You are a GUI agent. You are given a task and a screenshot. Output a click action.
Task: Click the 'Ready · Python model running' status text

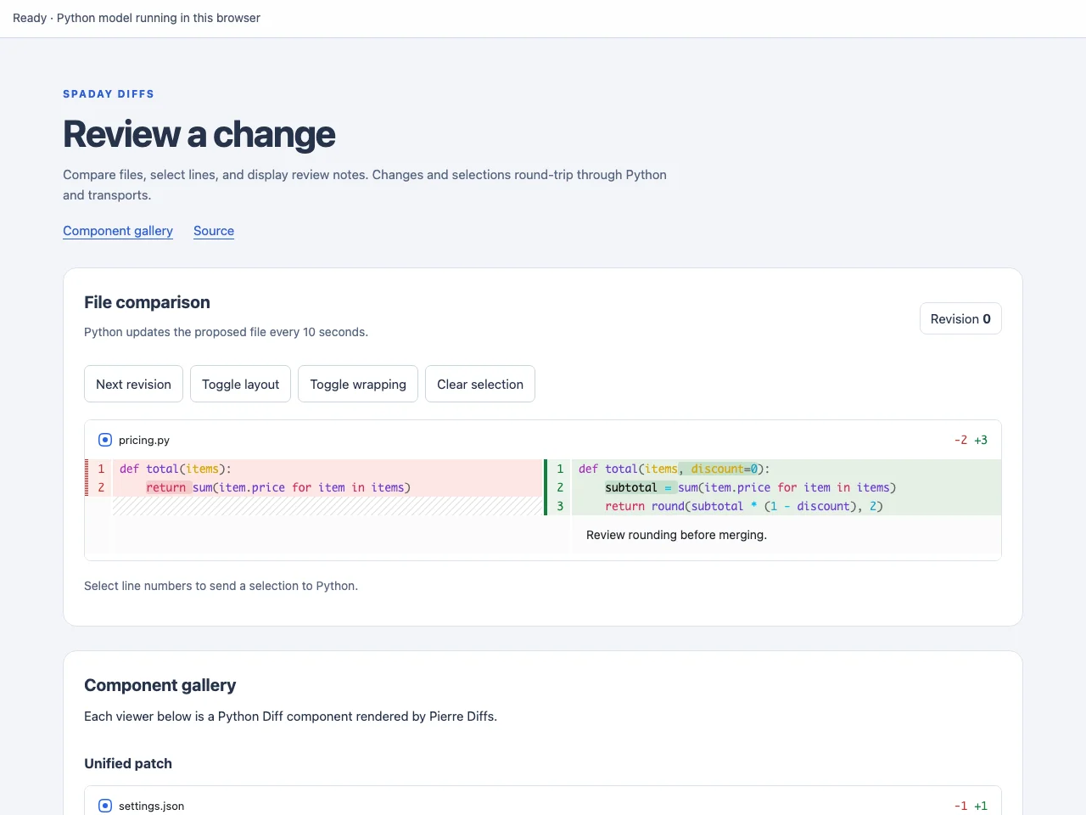click(x=137, y=18)
